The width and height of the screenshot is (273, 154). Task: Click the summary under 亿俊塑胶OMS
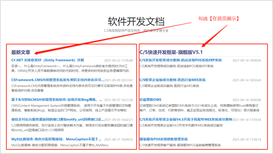pyautogui.click(x=199, y=108)
